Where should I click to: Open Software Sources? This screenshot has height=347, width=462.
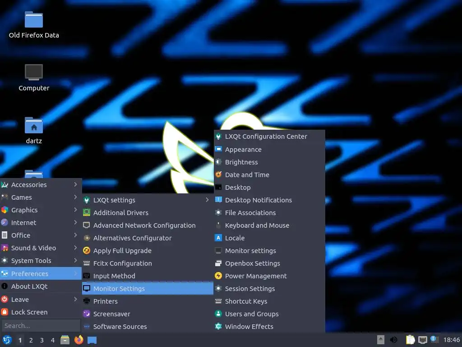(148, 326)
